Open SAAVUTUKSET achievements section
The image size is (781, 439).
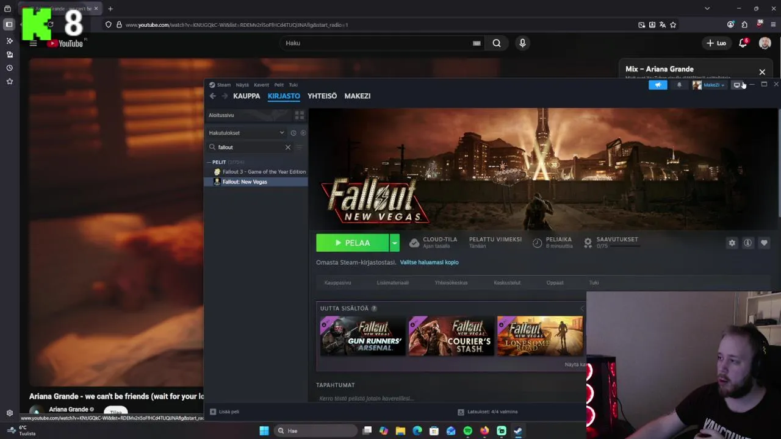pyautogui.click(x=611, y=242)
